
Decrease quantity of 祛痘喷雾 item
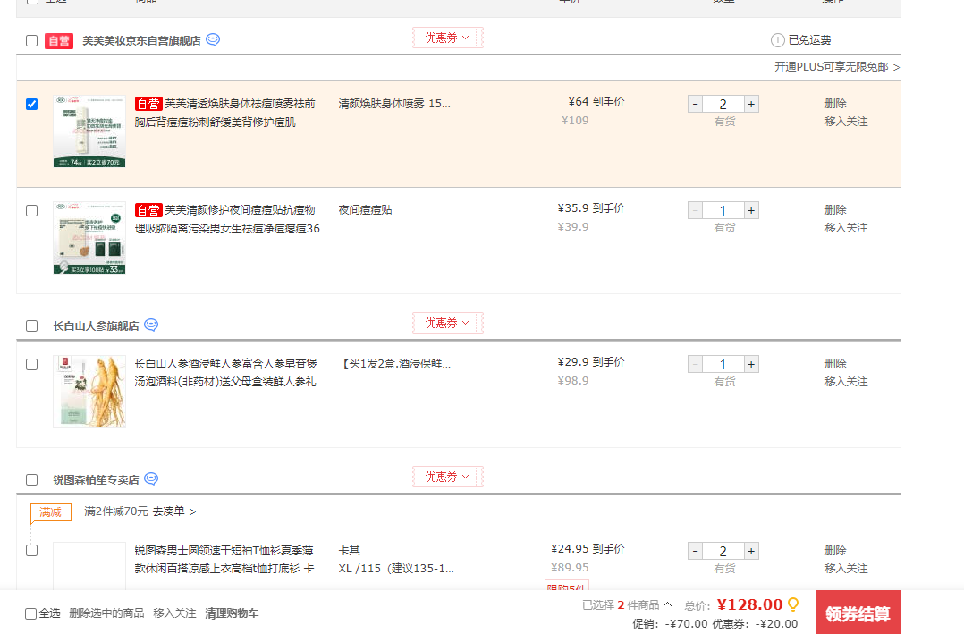click(695, 104)
